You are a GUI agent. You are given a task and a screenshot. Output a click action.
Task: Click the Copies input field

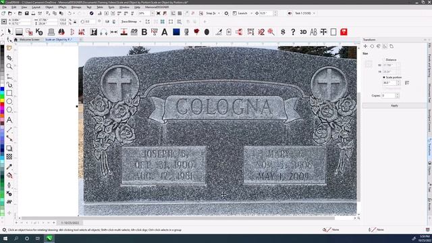tap(389, 96)
